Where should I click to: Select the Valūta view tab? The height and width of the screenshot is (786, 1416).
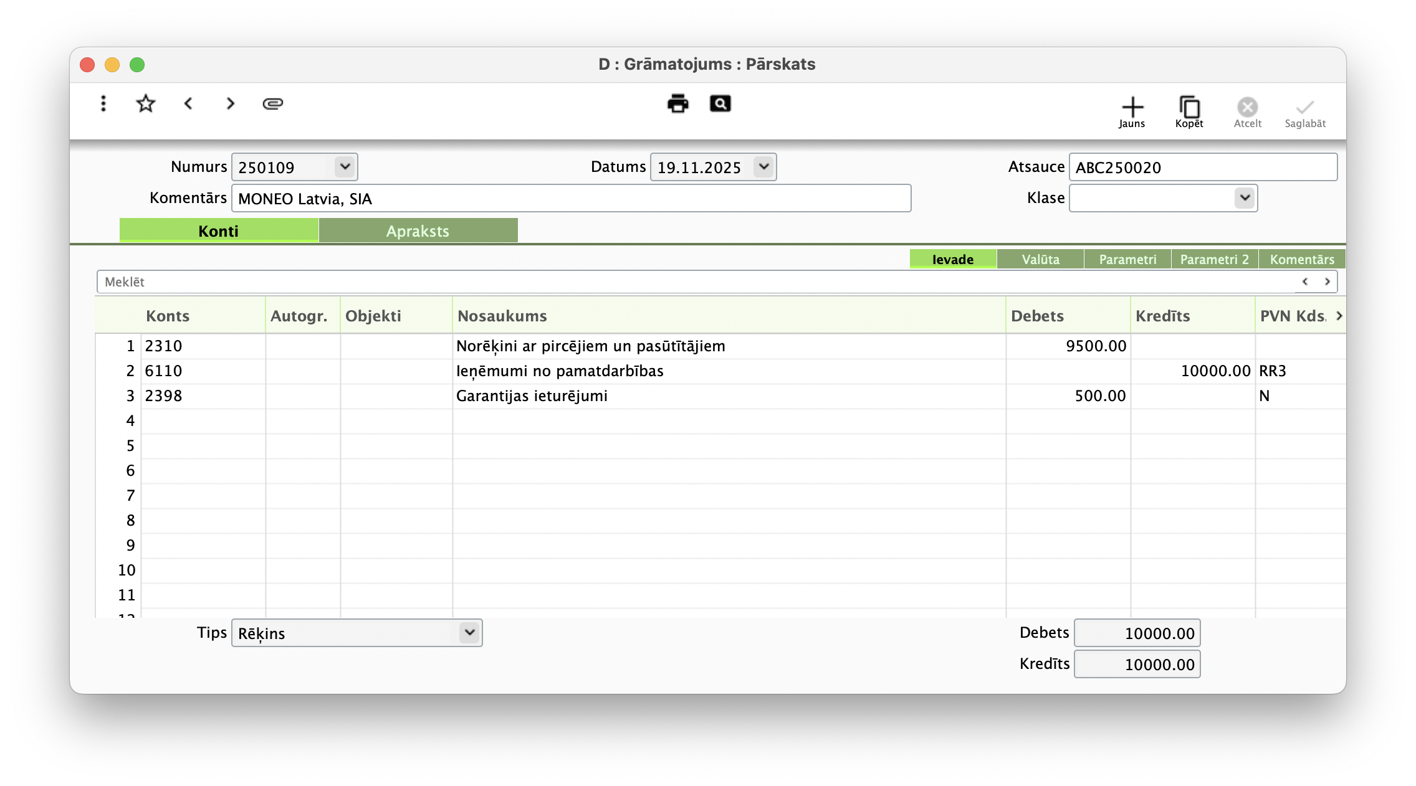(1040, 259)
